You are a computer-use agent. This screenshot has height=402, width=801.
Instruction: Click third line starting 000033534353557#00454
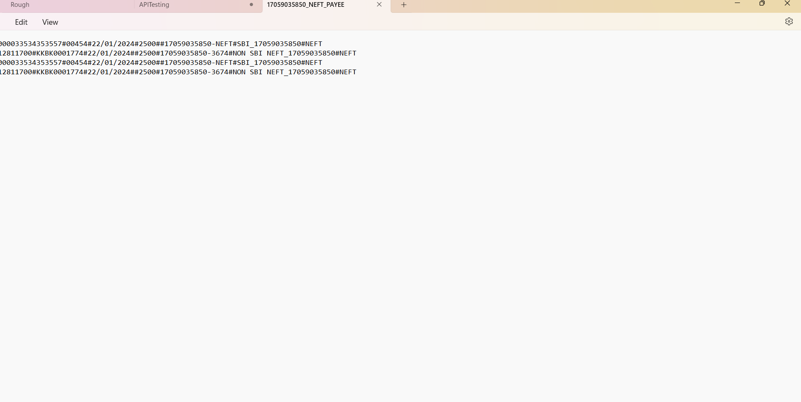tap(161, 63)
